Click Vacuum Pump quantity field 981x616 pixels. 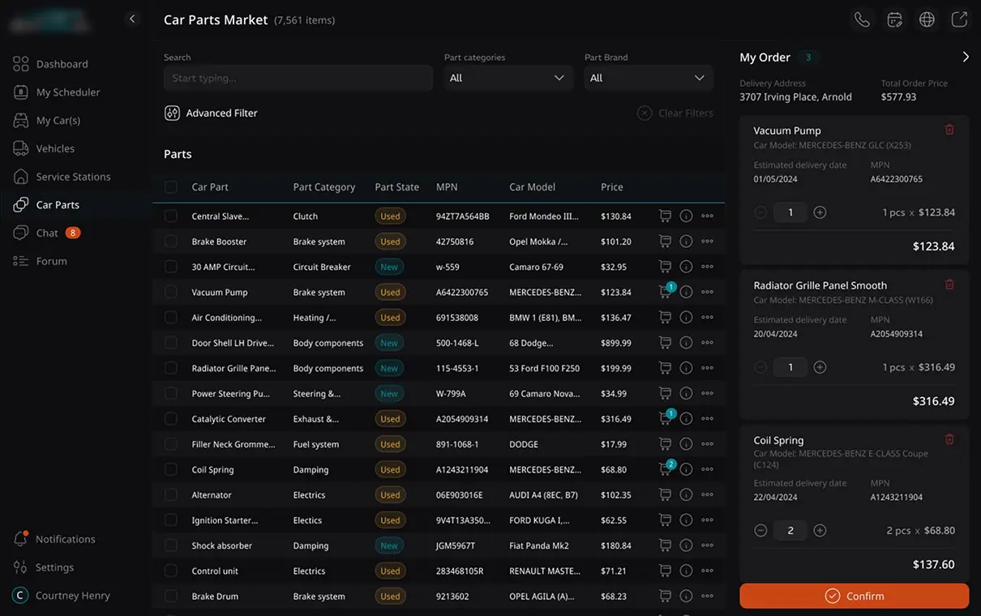pos(790,212)
